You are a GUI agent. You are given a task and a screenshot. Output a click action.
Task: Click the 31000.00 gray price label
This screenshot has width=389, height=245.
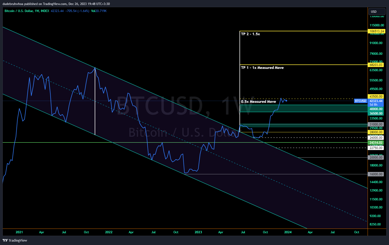point(376,124)
